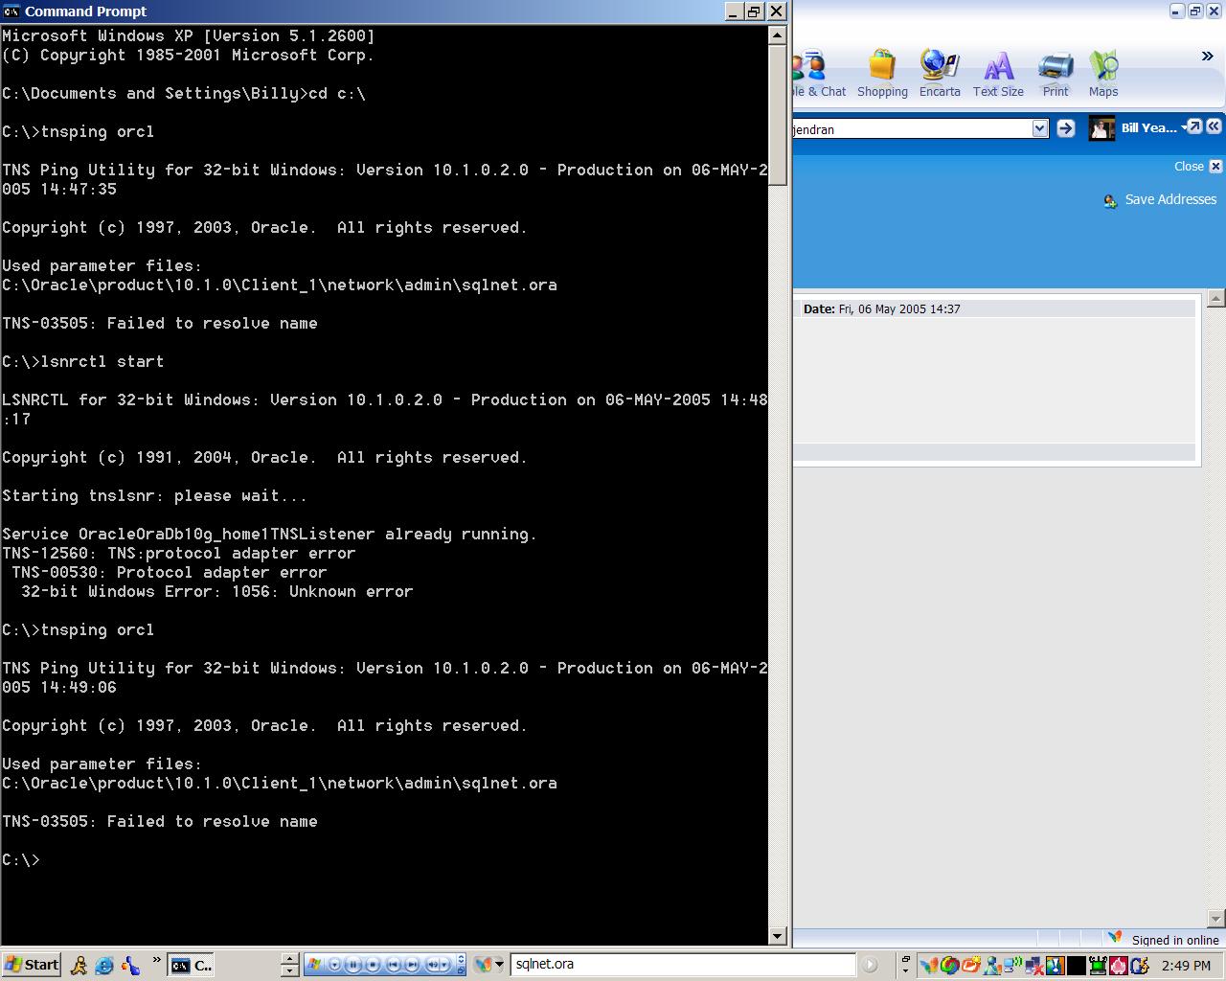Stop playback in the taskbar media player
The height and width of the screenshot is (981, 1226).
pos(373,965)
